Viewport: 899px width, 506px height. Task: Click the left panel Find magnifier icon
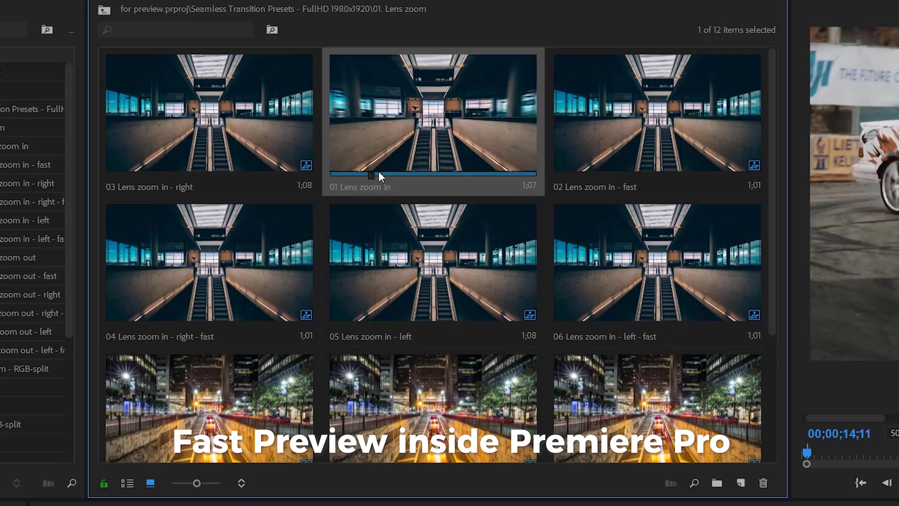[72, 483]
